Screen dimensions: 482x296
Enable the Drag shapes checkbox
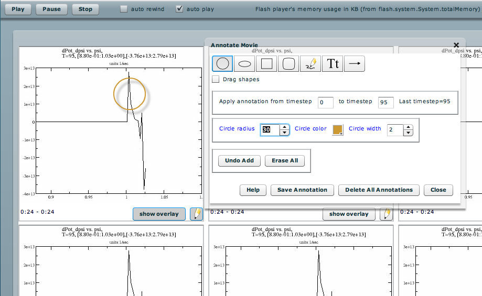point(216,79)
